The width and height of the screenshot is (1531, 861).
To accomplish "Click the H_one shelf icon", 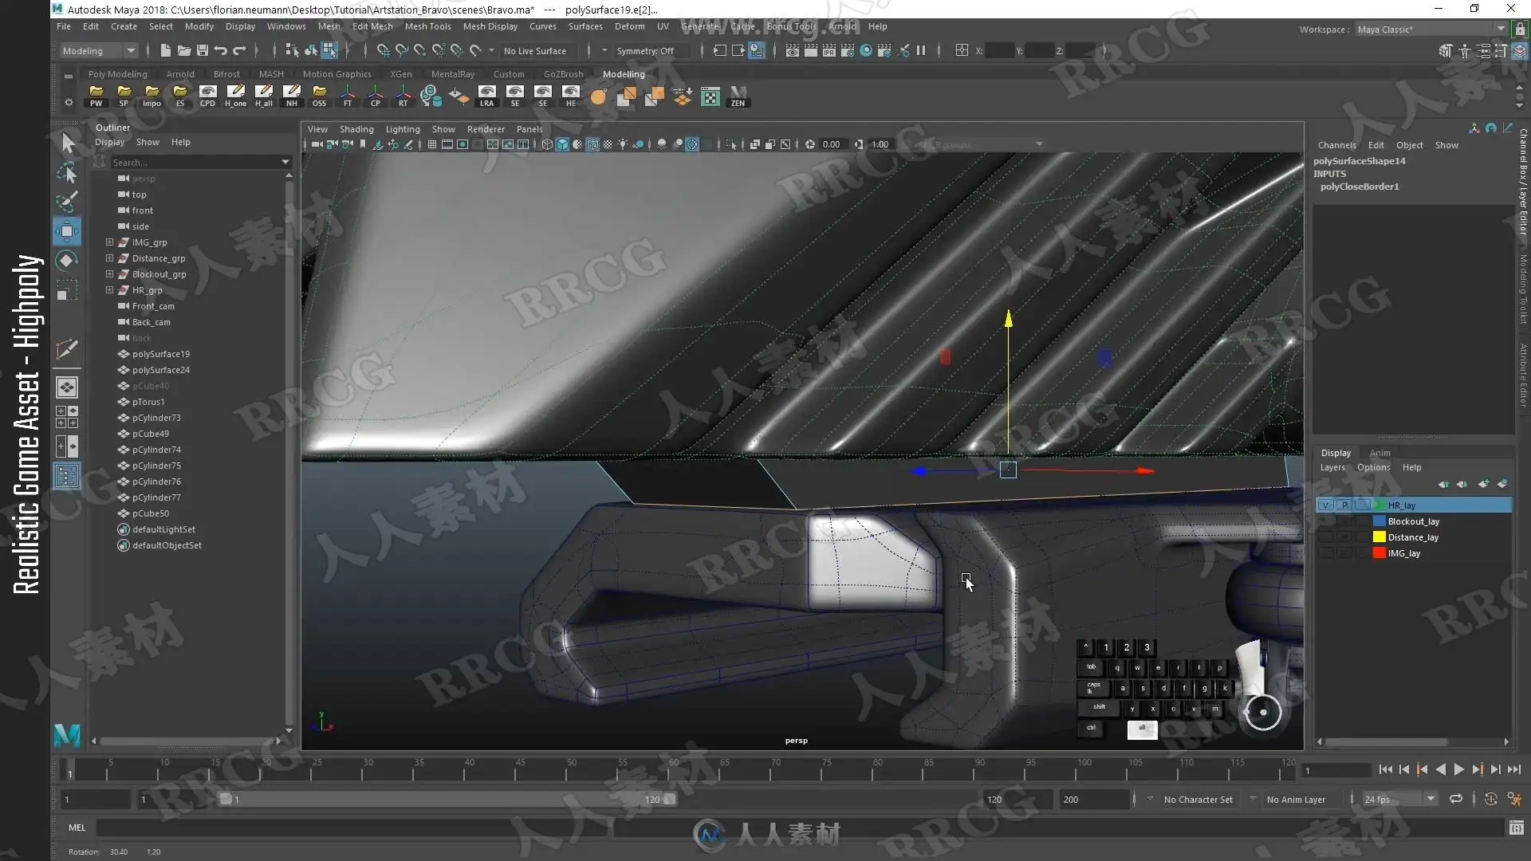I will coord(235,96).
